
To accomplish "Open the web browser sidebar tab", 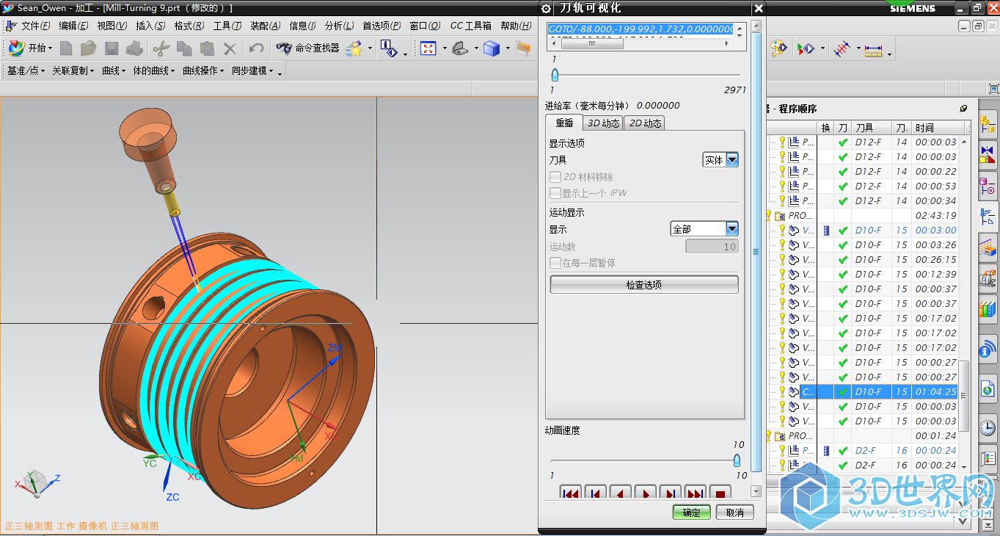I will coord(988,388).
